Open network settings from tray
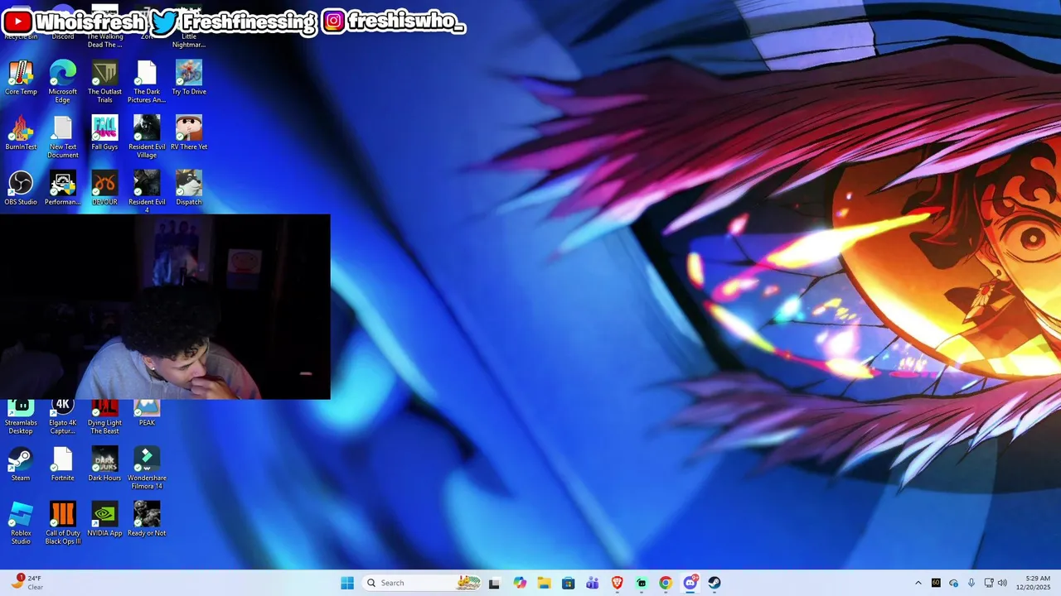Screen dimensions: 1061x596 pos(989,583)
